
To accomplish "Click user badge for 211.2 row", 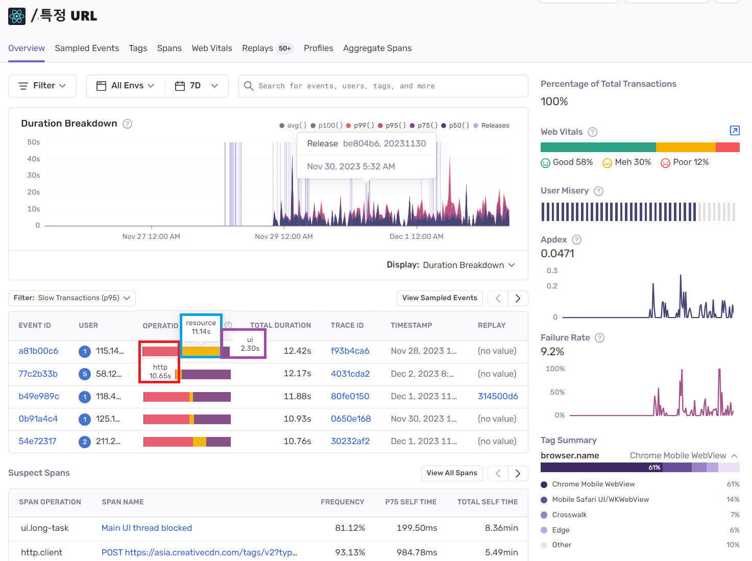I will [85, 442].
